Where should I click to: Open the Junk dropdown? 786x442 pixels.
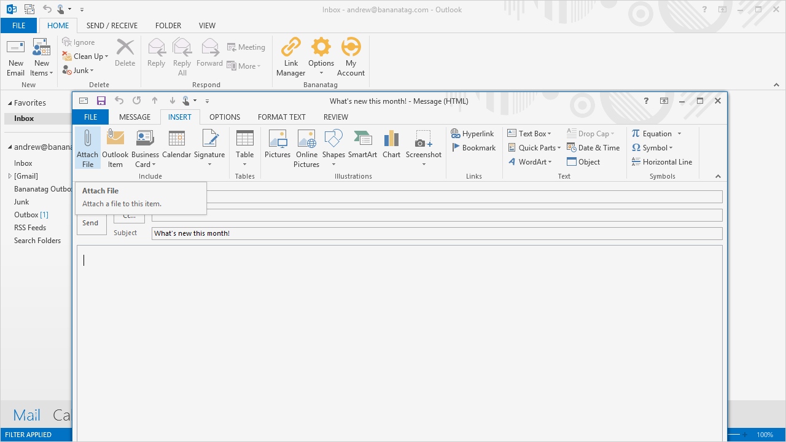point(78,71)
